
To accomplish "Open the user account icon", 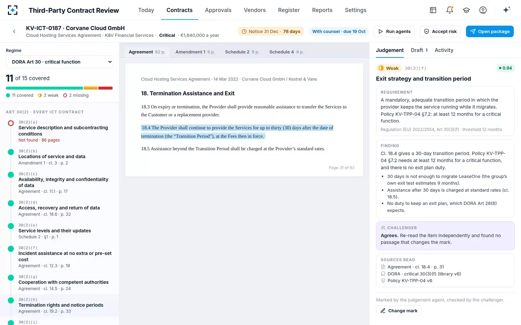I will click(x=483, y=10).
